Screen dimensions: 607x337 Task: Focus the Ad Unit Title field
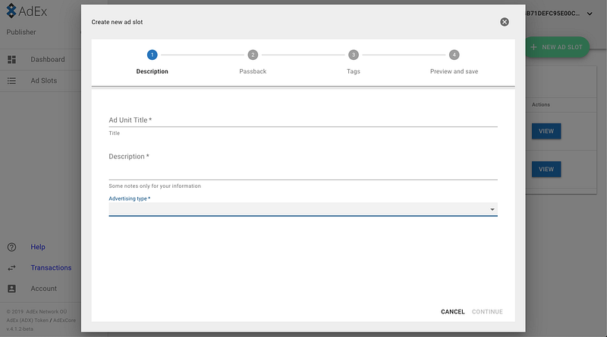(x=303, y=120)
